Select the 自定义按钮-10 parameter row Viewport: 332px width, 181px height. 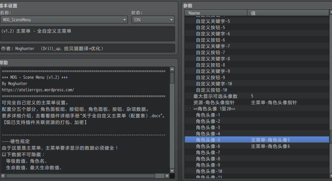[x=211, y=90]
